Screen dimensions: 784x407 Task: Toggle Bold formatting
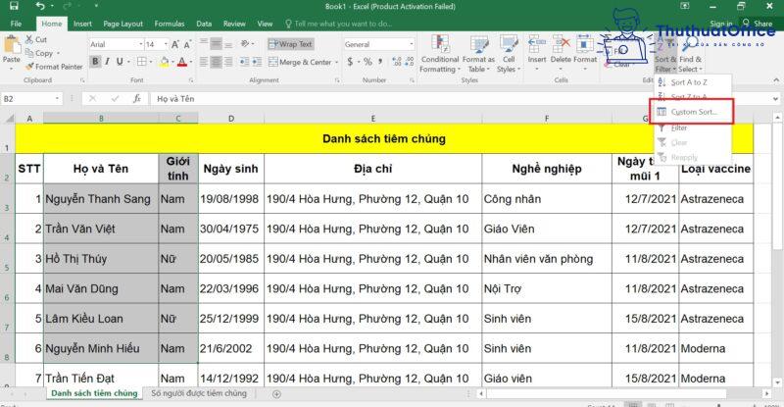coord(95,62)
